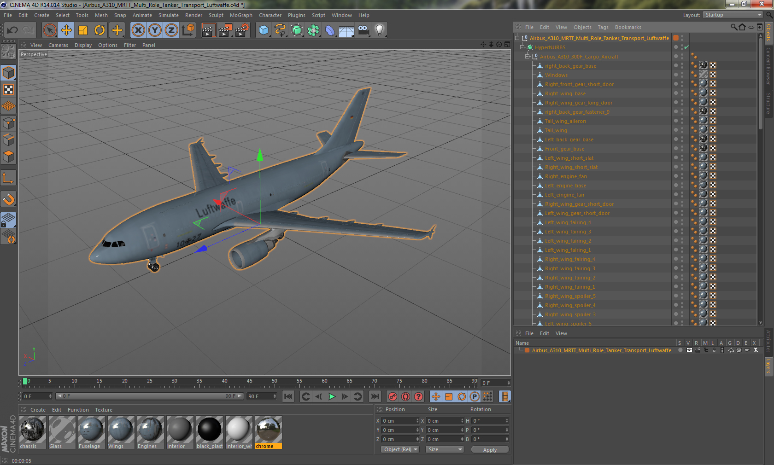The image size is (774, 465).
Task: Click the Position X input field
Action: click(x=400, y=421)
